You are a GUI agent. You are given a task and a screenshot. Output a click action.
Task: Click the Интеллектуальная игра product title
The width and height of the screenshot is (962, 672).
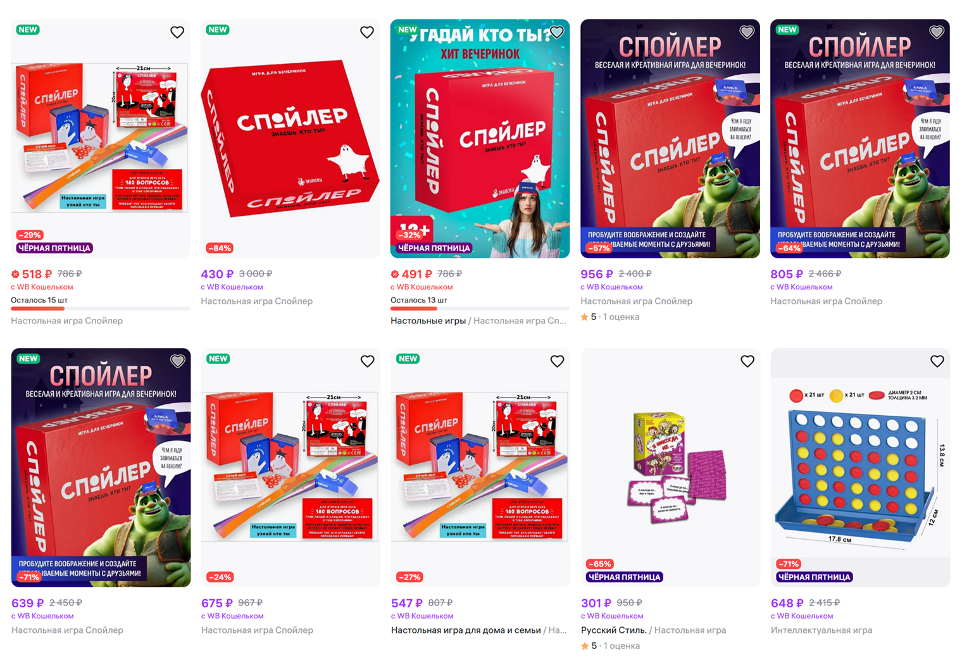(821, 630)
